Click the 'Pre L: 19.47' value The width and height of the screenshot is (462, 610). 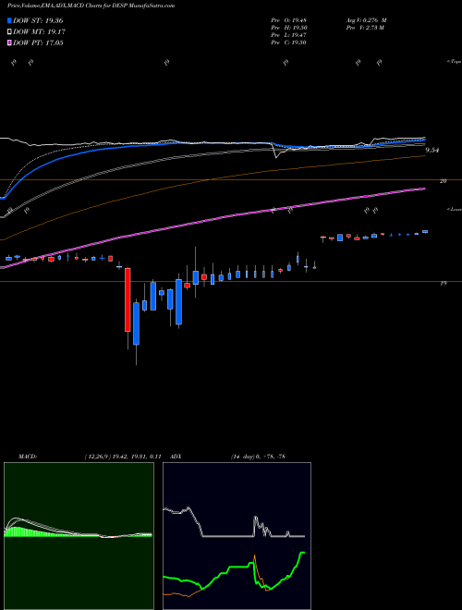click(289, 35)
